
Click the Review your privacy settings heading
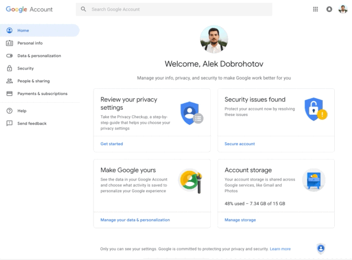tap(128, 103)
